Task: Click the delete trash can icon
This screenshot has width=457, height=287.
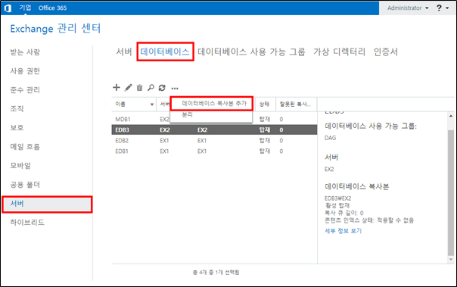Action: [140, 88]
